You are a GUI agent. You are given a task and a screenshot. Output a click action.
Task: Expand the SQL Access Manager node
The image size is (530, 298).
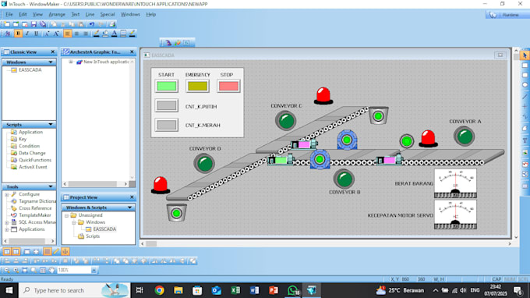tap(7, 222)
